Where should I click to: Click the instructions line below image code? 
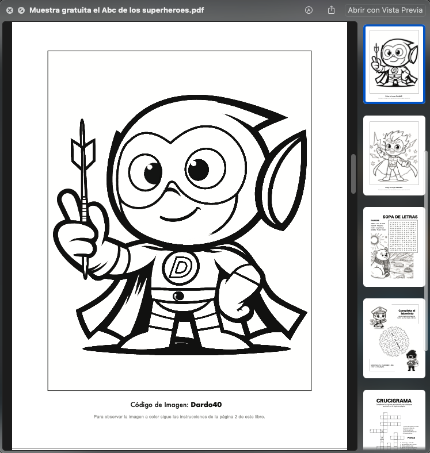(x=179, y=416)
